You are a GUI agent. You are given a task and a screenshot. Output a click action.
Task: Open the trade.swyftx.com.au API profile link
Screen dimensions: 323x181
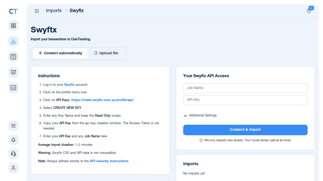tap(102, 100)
